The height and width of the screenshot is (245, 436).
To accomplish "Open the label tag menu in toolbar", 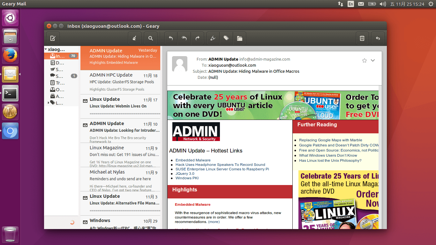I will [x=226, y=38].
